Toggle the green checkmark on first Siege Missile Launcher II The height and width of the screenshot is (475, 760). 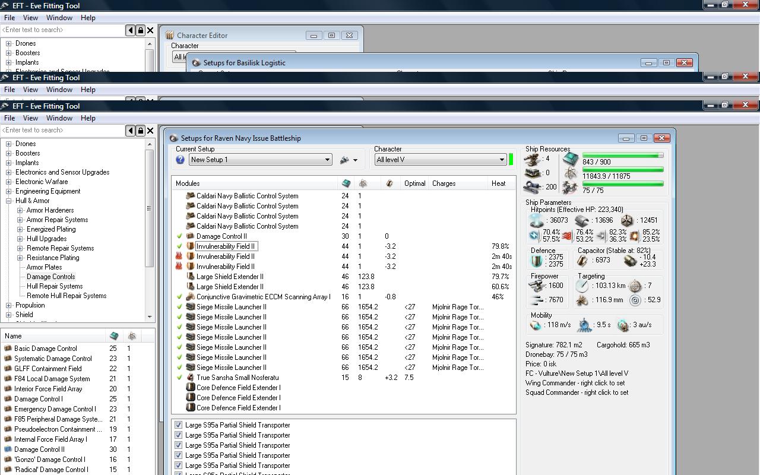click(x=179, y=307)
